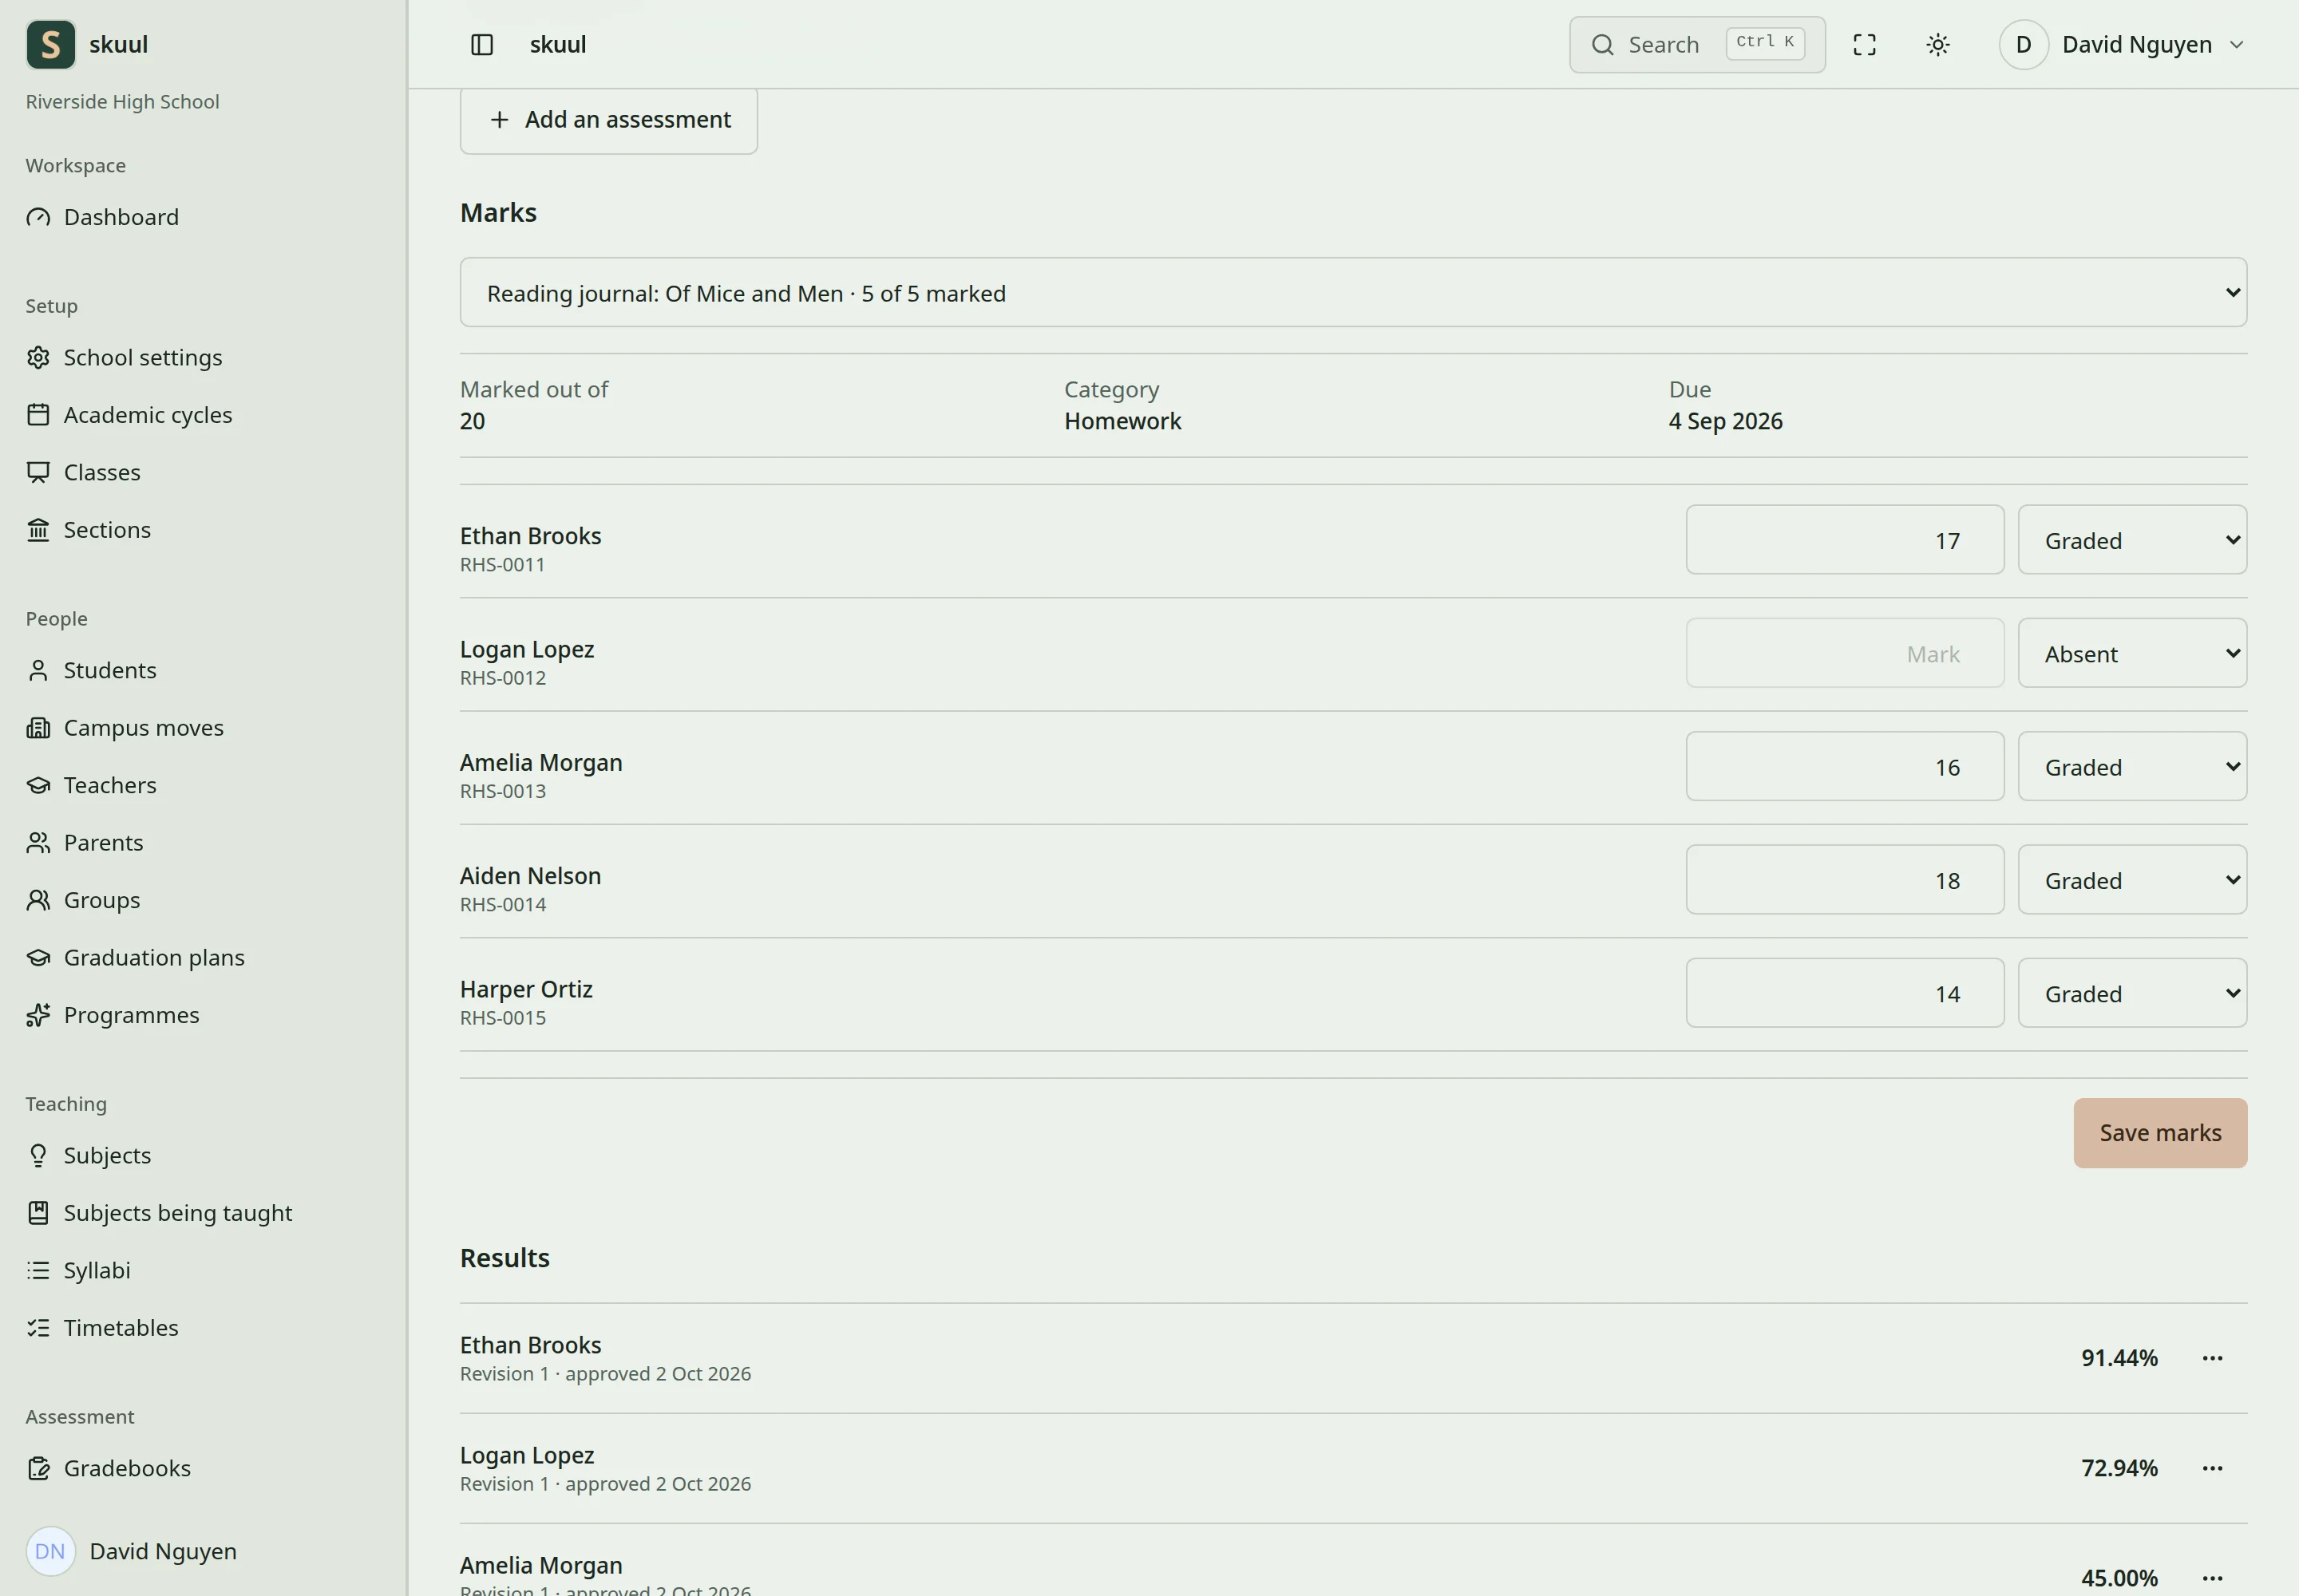Click skuul breadcrumb title in header
Viewport: 2299px width, 1596px height.
pyautogui.click(x=557, y=44)
